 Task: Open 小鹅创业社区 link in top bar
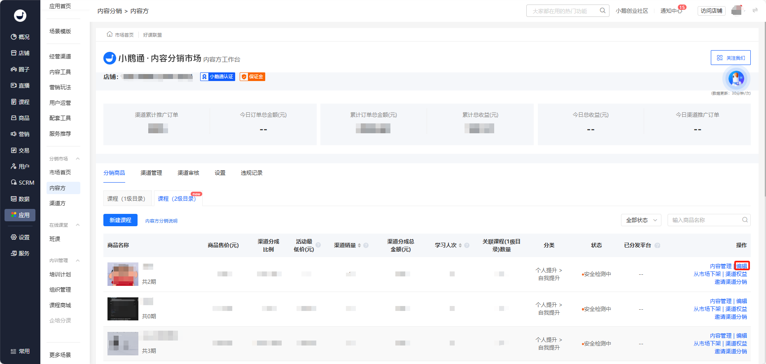[632, 11]
